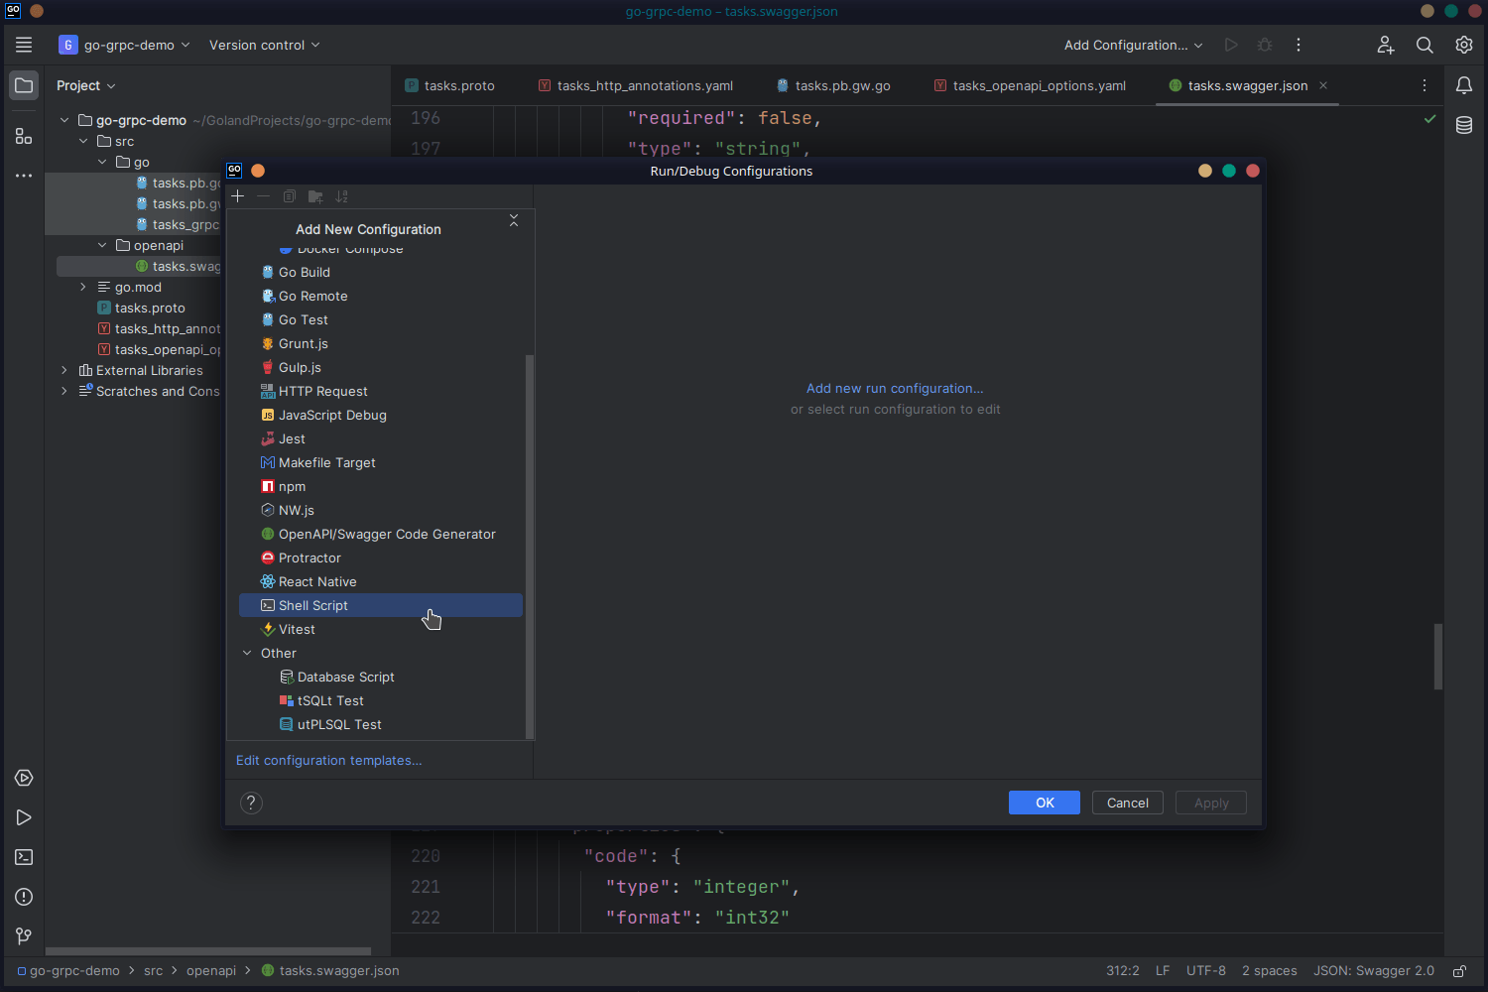Collapse the go folder in Project tree
Image resolution: width=1488 pixels, height=992 pixels.
[x=102, y=162]
